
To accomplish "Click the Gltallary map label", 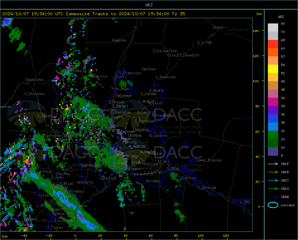I will (x=47, y=195).
